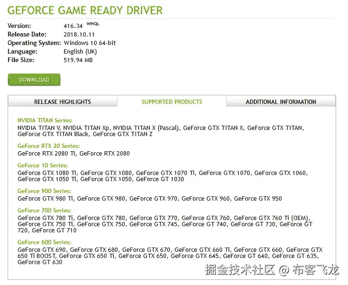This screenshot has width=348, height=285.
Task: Click the Release Date: label
Action: (27, 35)
